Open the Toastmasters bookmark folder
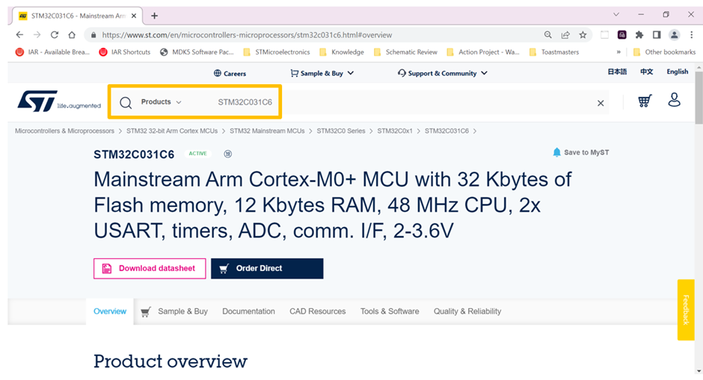This screenshot has width=703, height=380. tap(554, 52)
